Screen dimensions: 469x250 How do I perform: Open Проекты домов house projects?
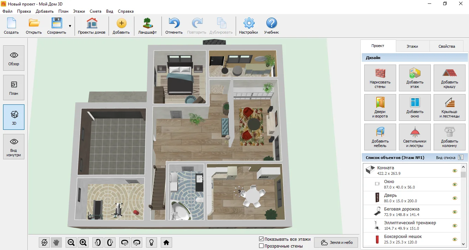pos(91,26)
